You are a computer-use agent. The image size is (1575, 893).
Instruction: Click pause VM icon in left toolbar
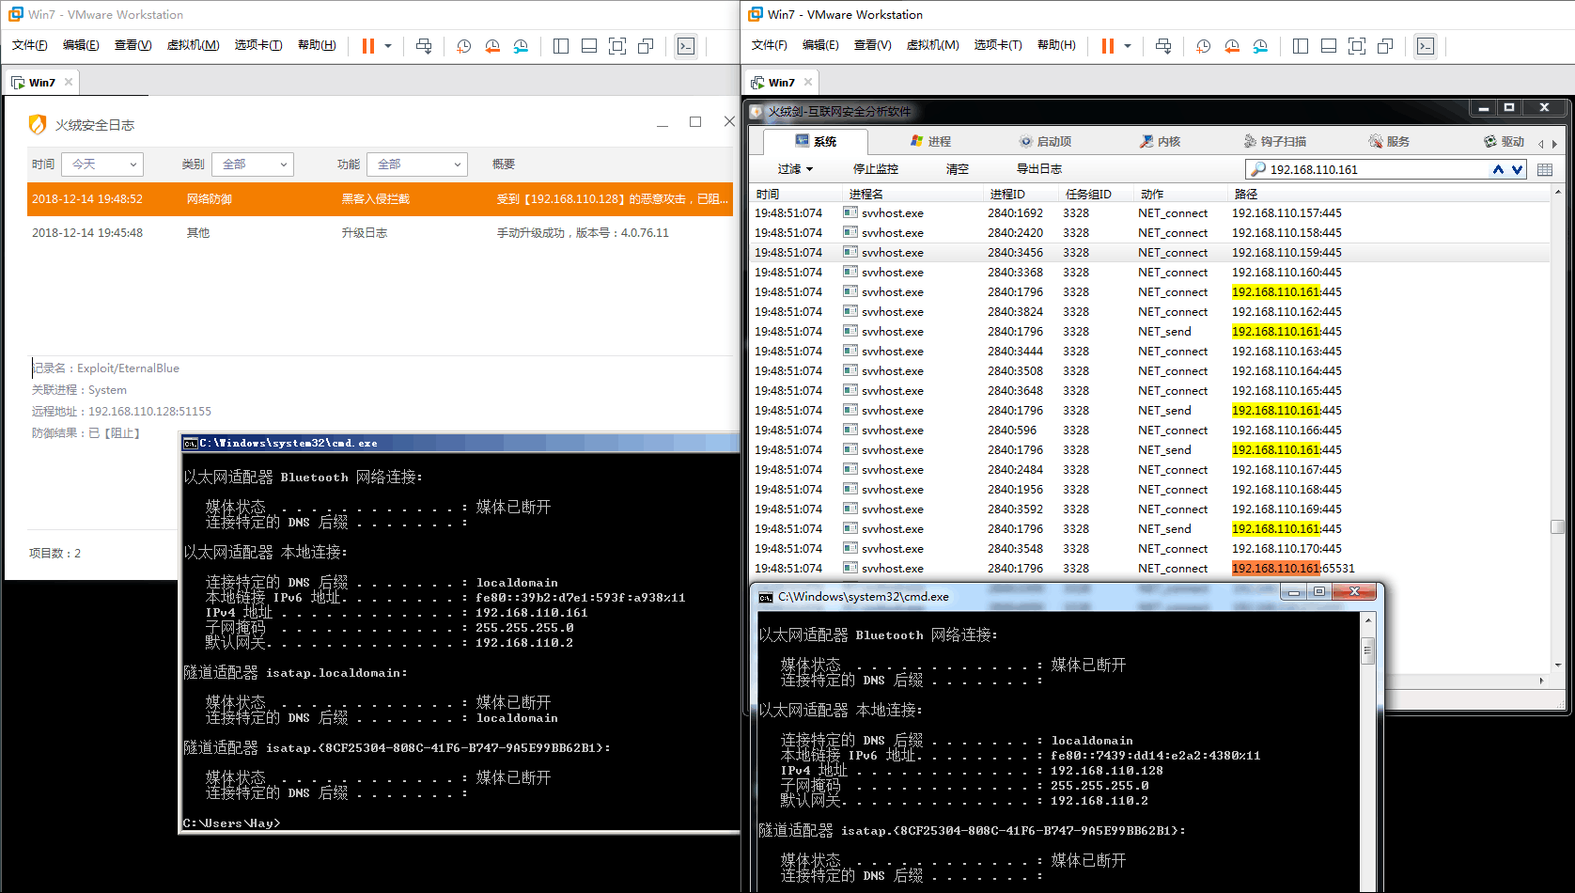(368, 46)
